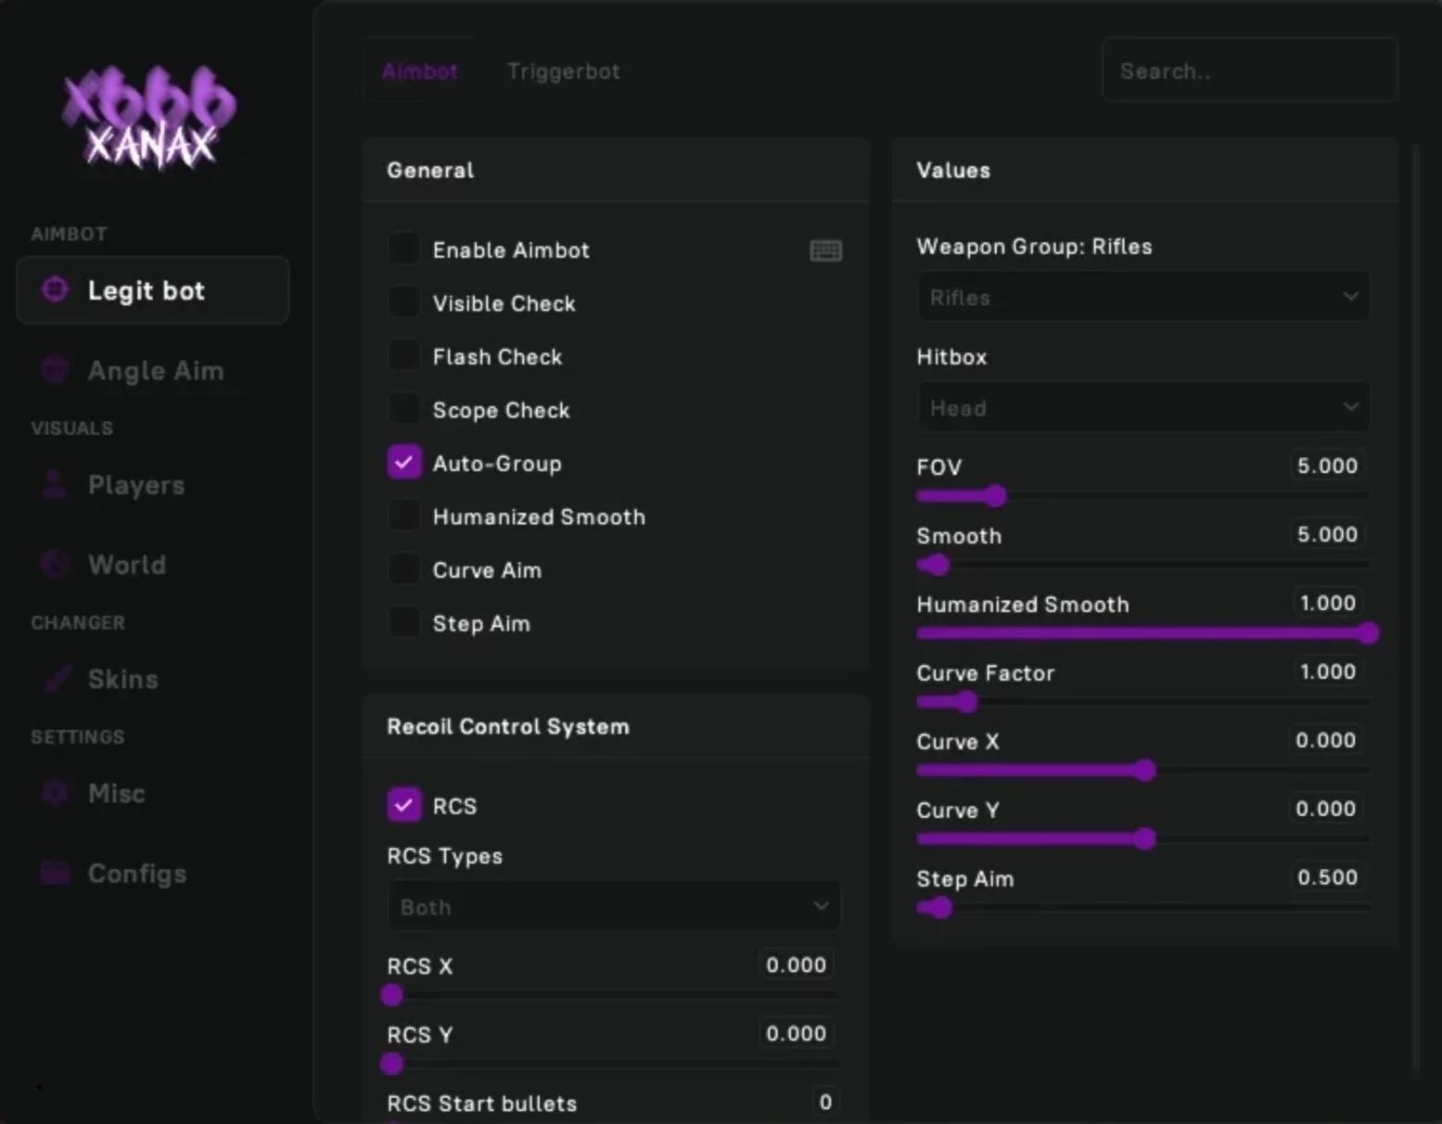Select the Players person icon
The height and width of the screenshot is (1124, 1442).
pyautogui.click(x=55, y=484)
